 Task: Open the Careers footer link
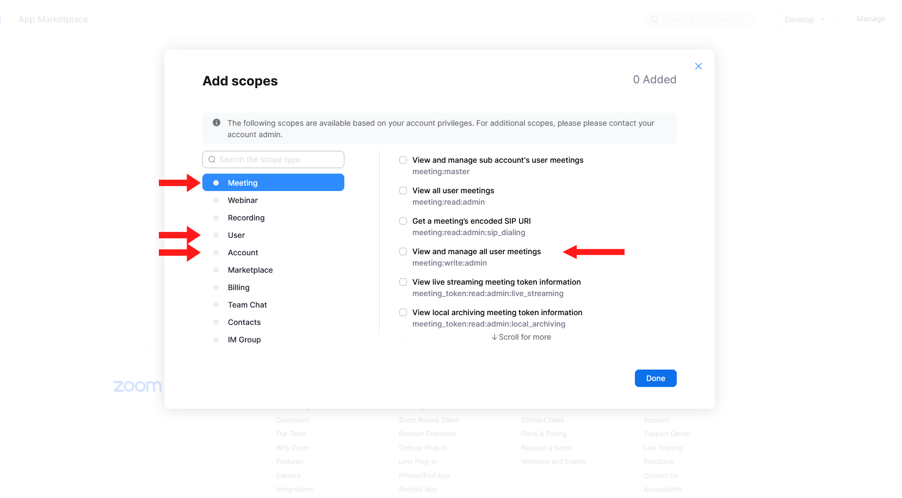point(288,476)
